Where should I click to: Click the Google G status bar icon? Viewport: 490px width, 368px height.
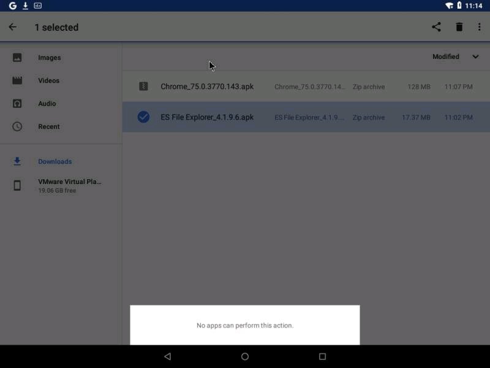[x=12, y=6]
